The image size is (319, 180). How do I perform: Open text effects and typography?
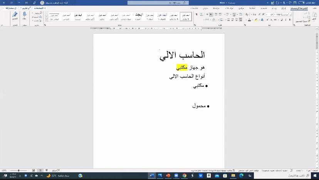coord(262,20)
